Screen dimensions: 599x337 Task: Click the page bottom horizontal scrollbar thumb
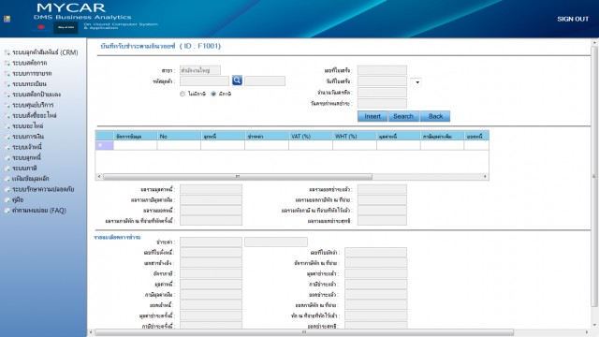304,332
